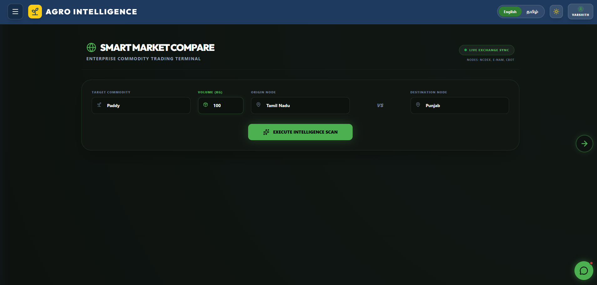Click the VOLUME (KG) label
The height and width of the screenshot is (285, 597).
(210, 92)
